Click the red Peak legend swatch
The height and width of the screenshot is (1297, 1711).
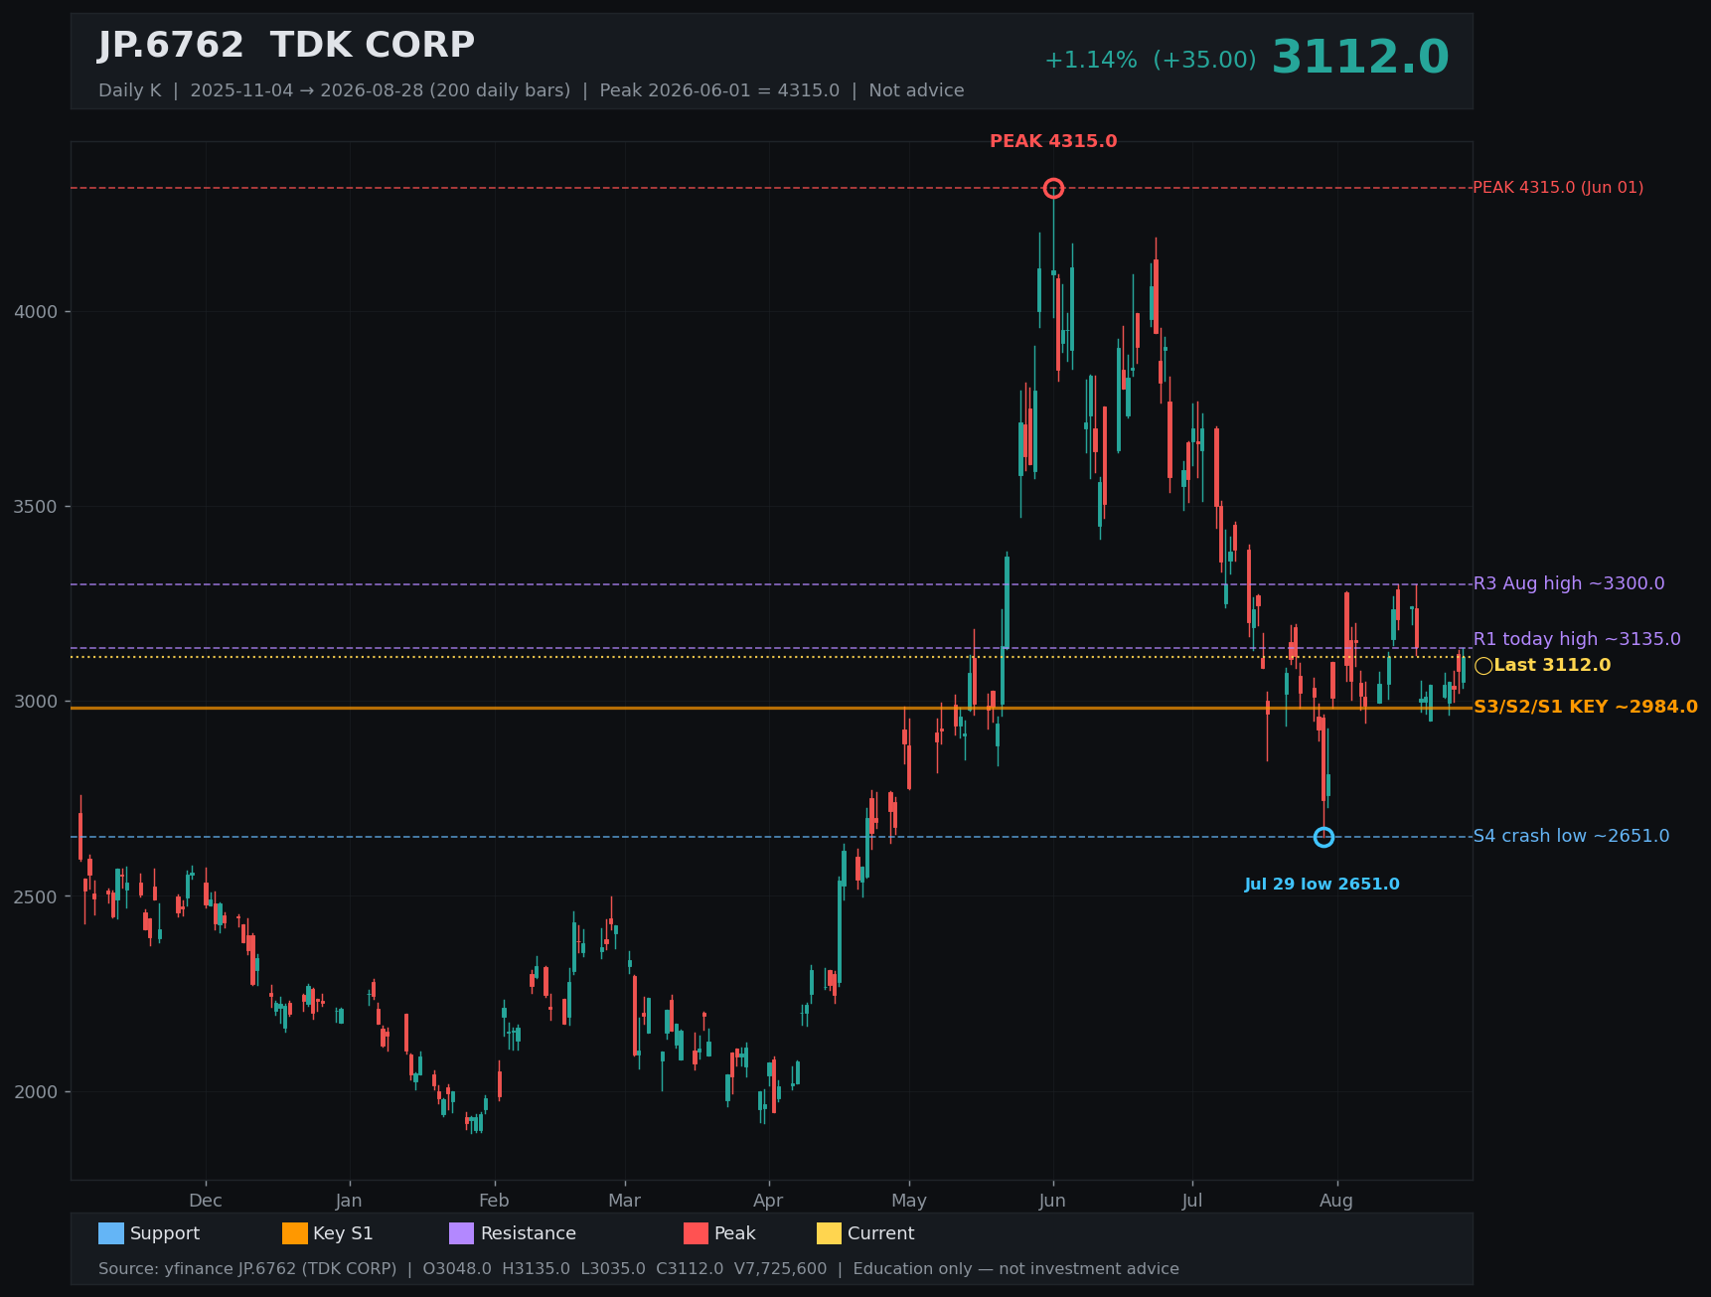pos(696,1233)
